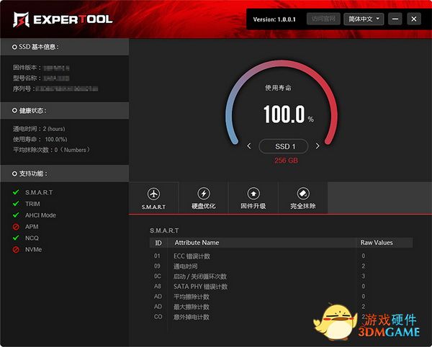The image size is (432, 347).
Task: Select the 意外掉电计数 row
Action: click(x=281, y=317)
